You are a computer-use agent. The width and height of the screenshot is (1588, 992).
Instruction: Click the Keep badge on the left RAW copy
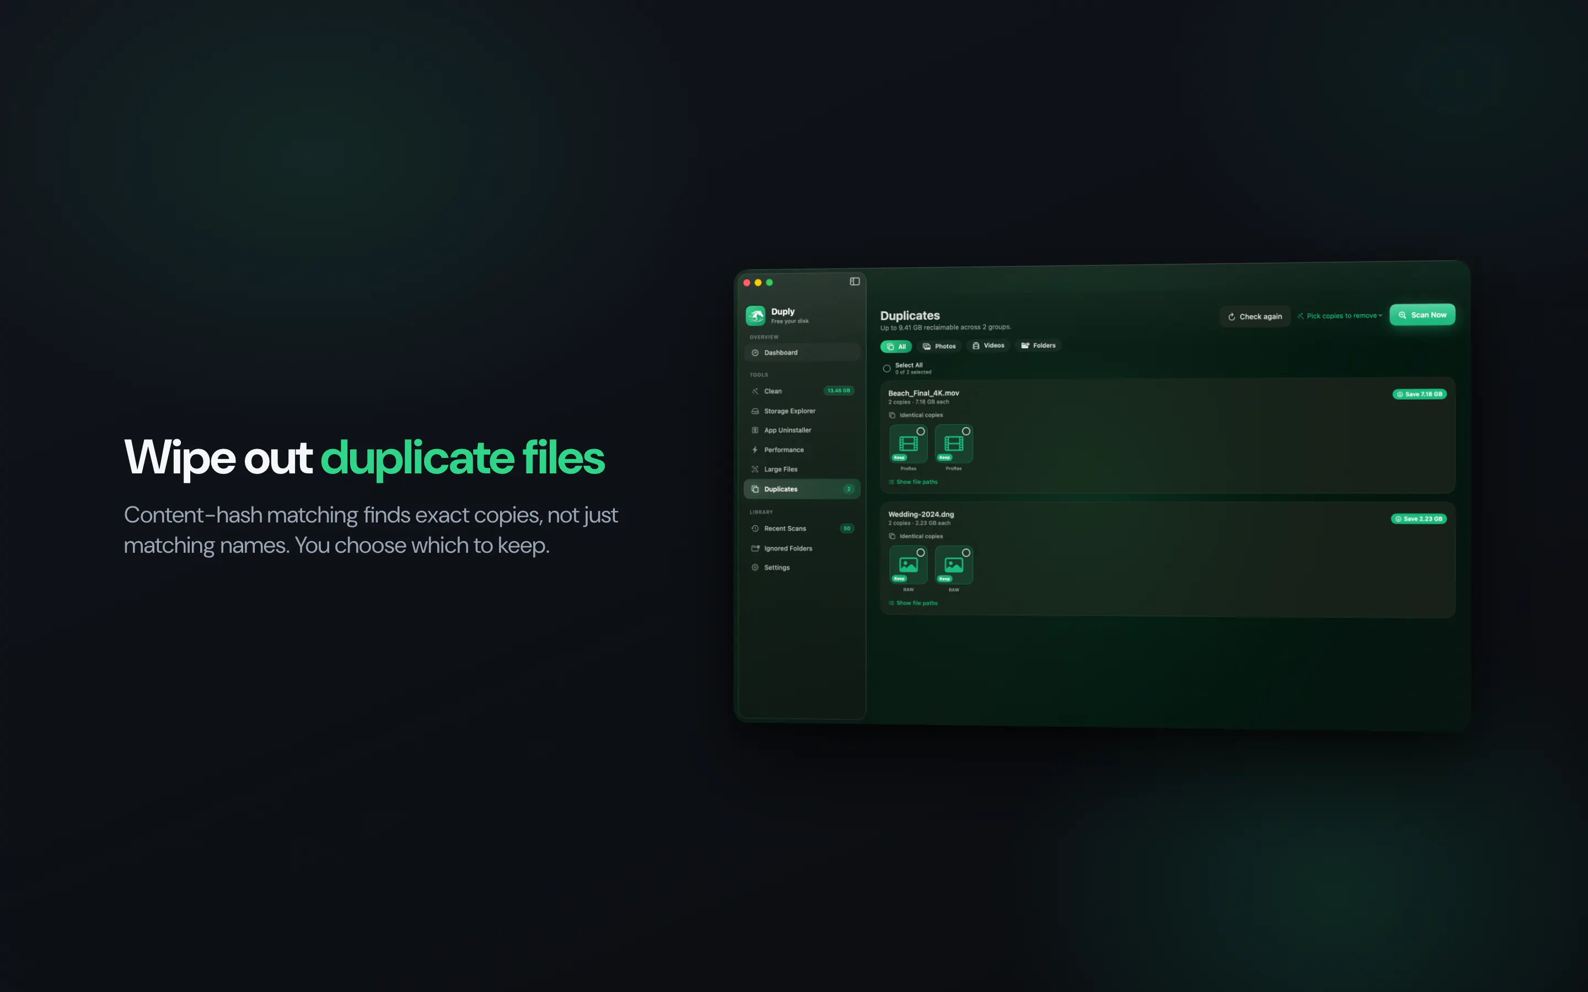(x=899, y=579)
